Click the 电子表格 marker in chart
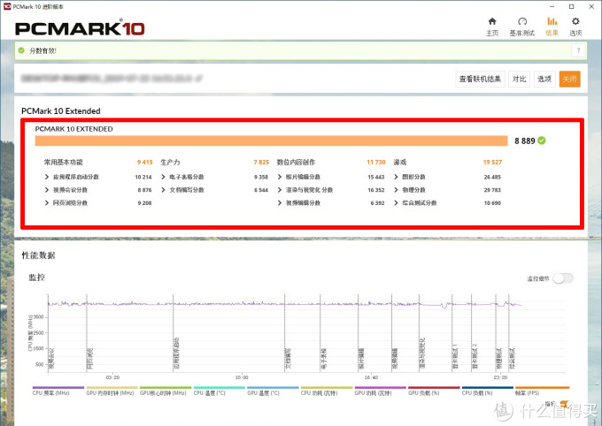 tap(324, 359)
